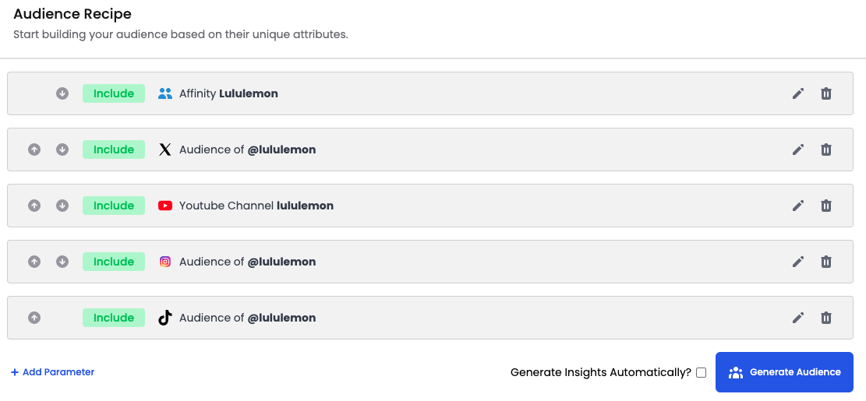Toggle Include on the Affinity Lululemon row
Viewport: 866px width, 401px height.
[114, 93]
